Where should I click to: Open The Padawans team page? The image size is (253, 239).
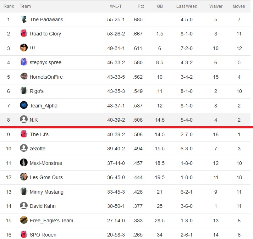pos(46,20)
